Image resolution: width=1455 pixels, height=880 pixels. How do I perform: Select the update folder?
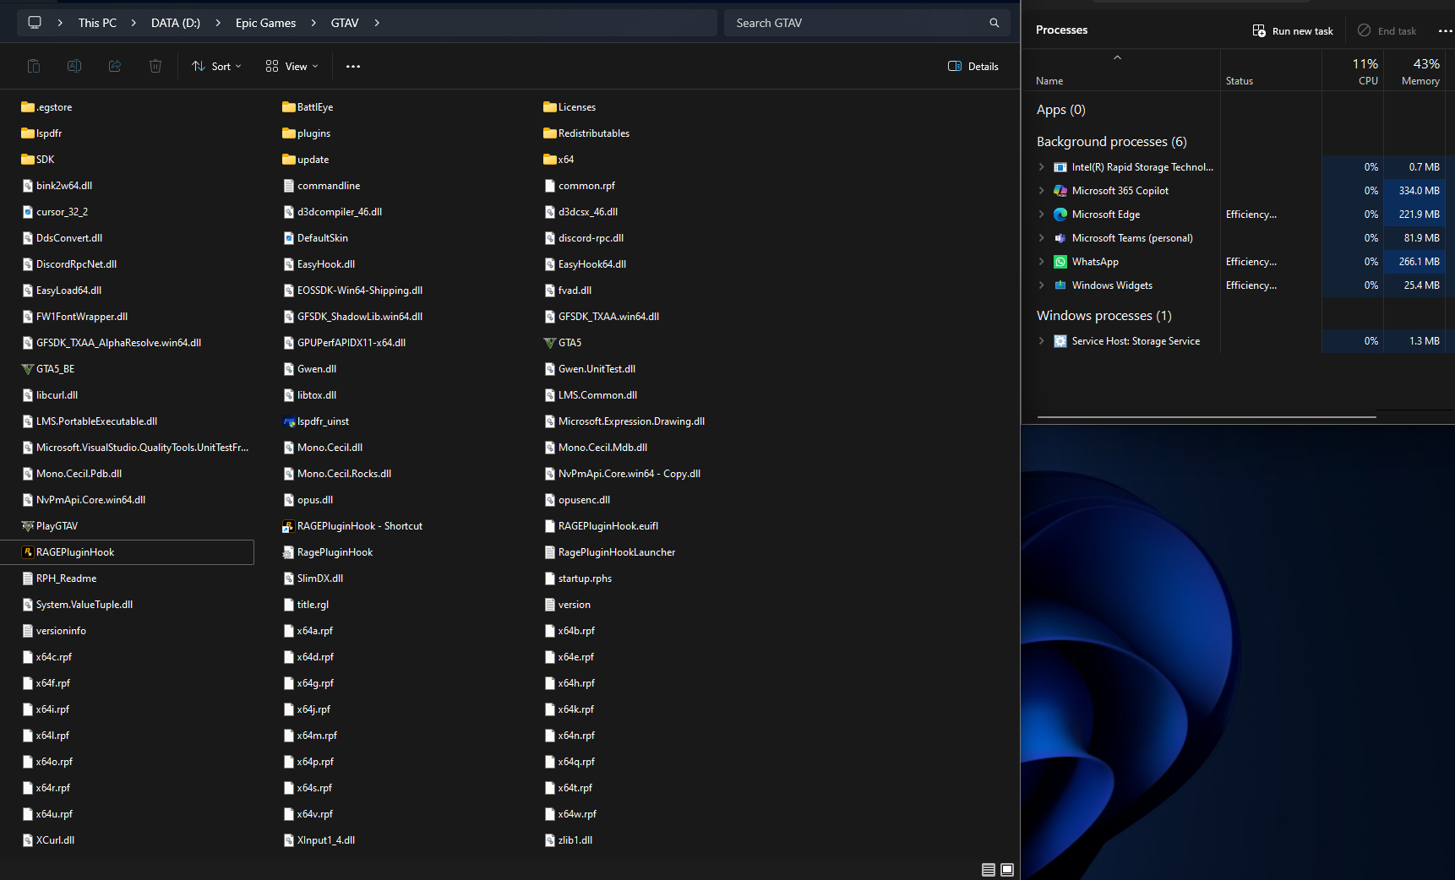pyautogui.click(x=307, y=160)
